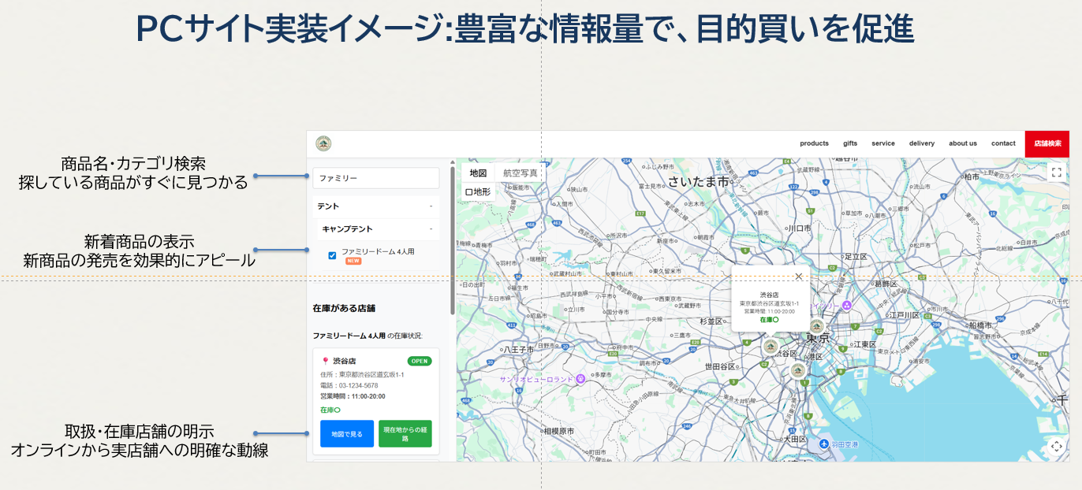This screenshot has width=1082, height=490.
Task: Select the northernmost store logo marker
Action: [817, 326]
